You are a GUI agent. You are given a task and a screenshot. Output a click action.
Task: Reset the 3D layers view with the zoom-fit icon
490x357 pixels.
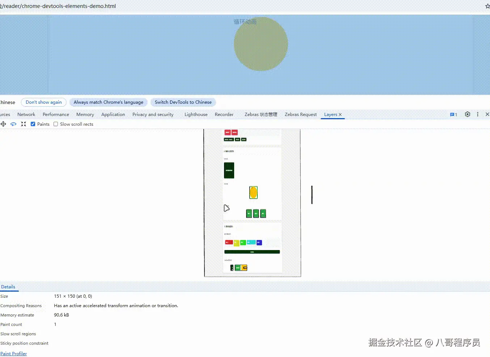pos(24,124)
